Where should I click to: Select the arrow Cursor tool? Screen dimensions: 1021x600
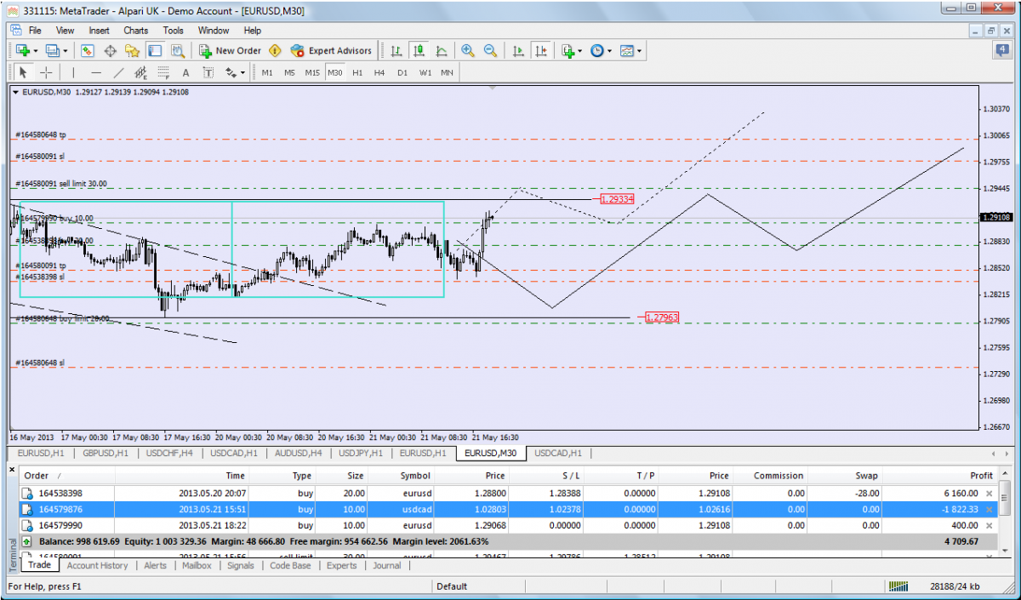pyautogui.click(x=24, y=72)
